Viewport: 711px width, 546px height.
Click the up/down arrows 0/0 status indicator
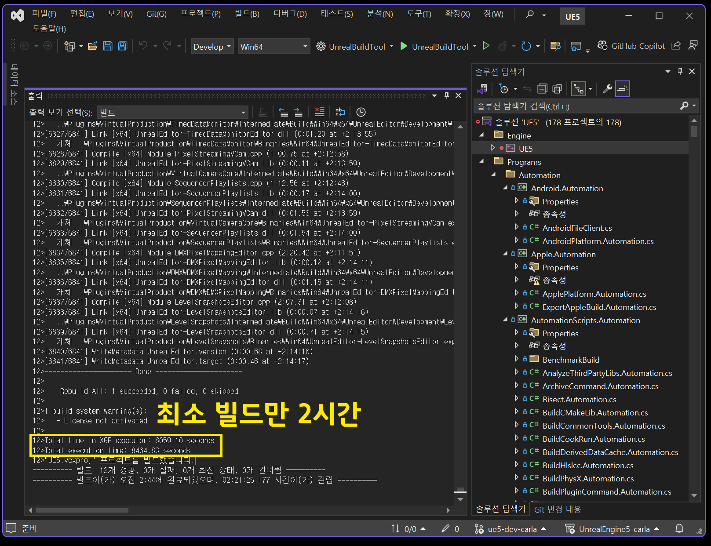point(408,529)
